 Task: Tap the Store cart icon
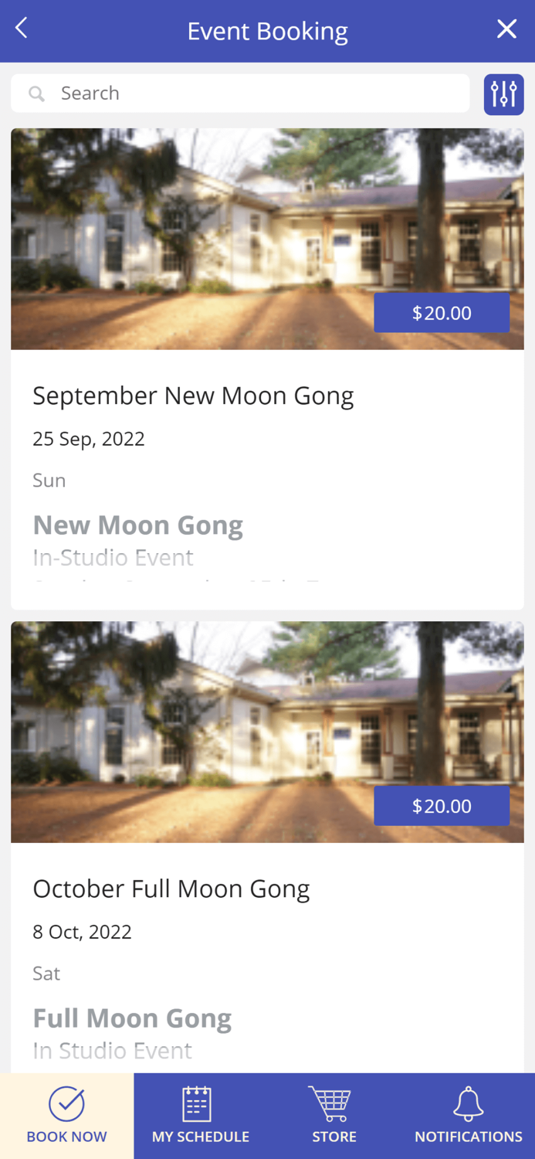[x=330, y=1103]
